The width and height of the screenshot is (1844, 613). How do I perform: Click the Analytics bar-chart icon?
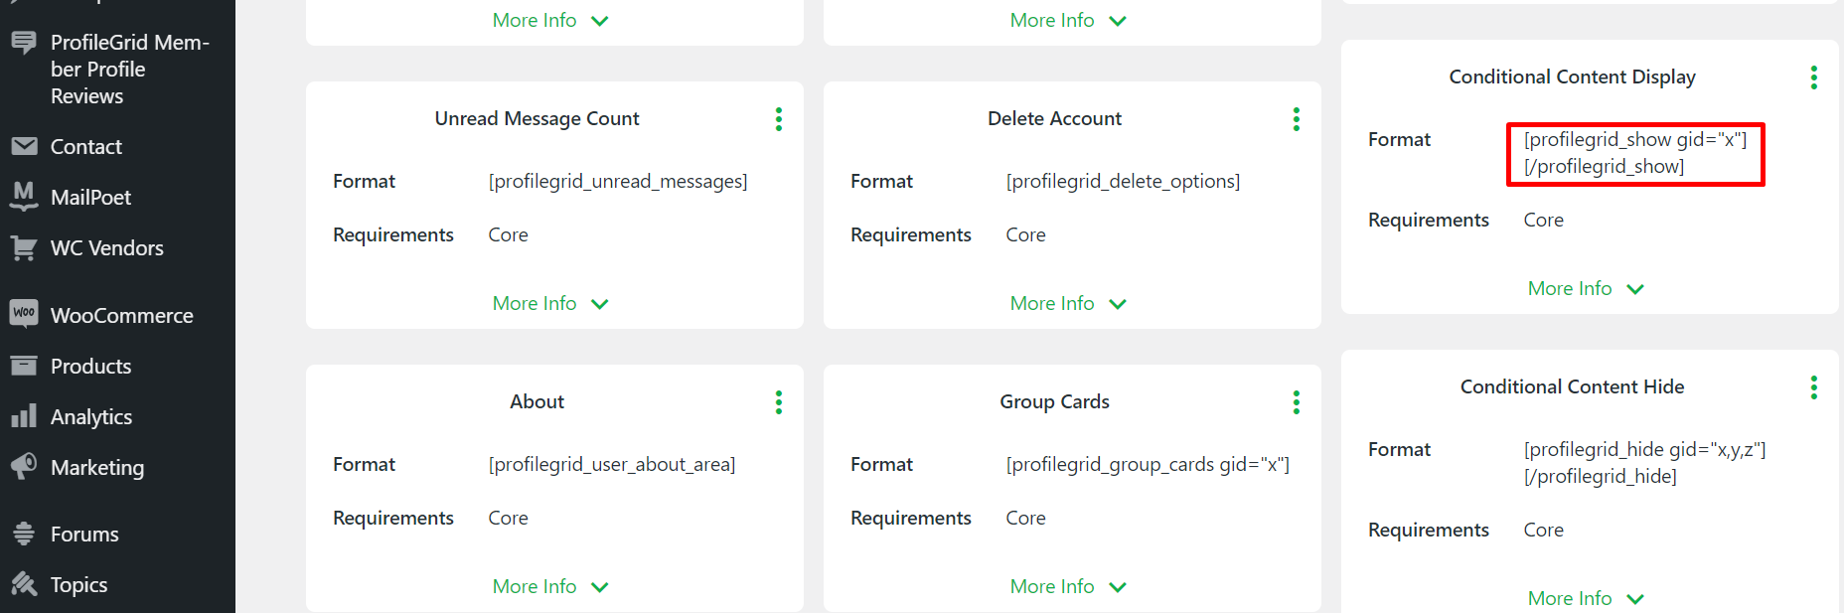24,416
